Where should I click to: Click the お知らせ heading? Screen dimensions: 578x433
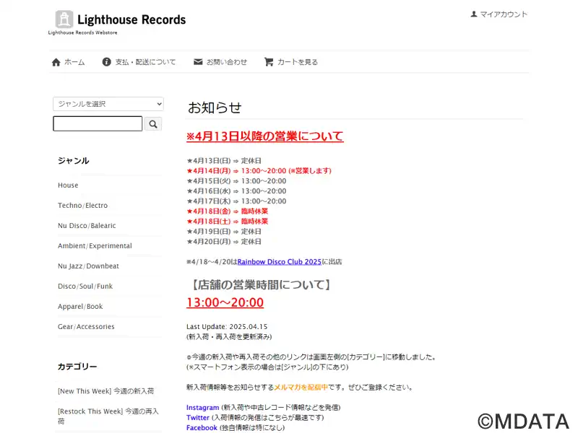pos(215,108)
